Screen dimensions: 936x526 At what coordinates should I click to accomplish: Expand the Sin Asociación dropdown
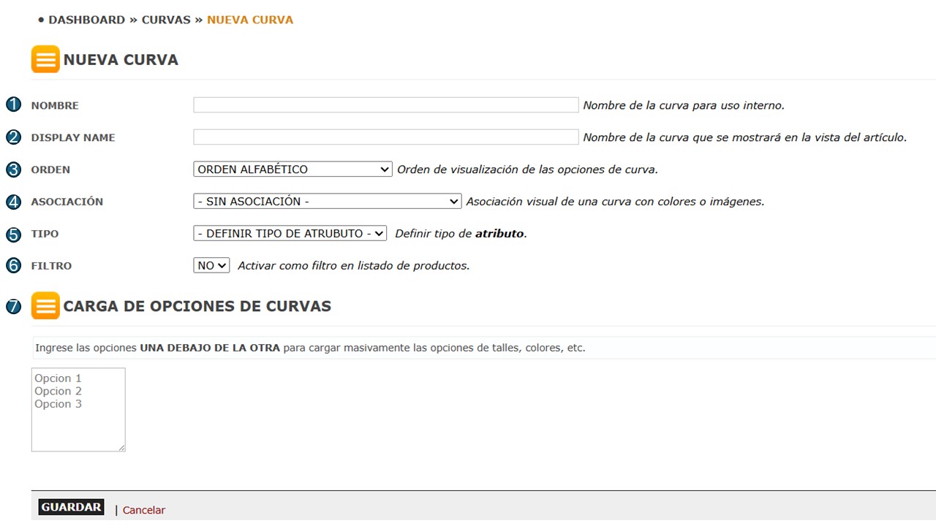[x=327, y=201]
